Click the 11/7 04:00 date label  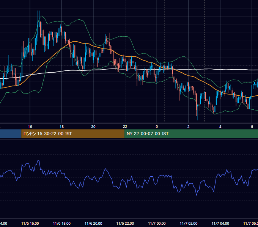[x=220, y=223]
